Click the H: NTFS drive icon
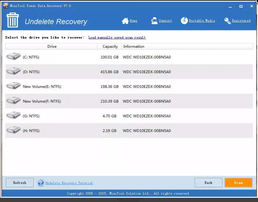Image resolution: width=258 pixels, height=202 pixels. [x=13, y=130]
